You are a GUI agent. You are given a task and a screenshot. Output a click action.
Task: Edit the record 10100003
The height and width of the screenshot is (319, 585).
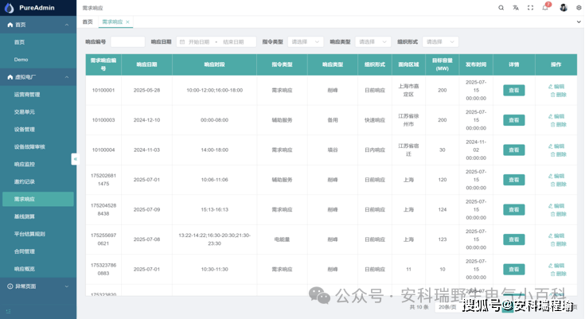(556, 116)
